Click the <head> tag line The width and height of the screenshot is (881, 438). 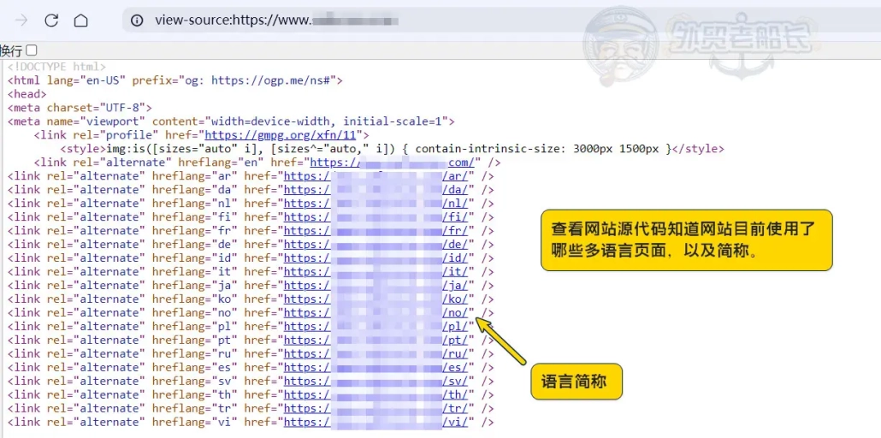click(x=27, y=94)
